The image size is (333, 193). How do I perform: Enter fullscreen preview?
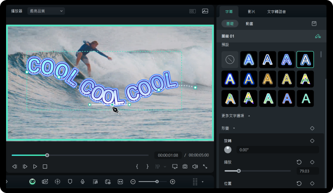tap(205, 167)
